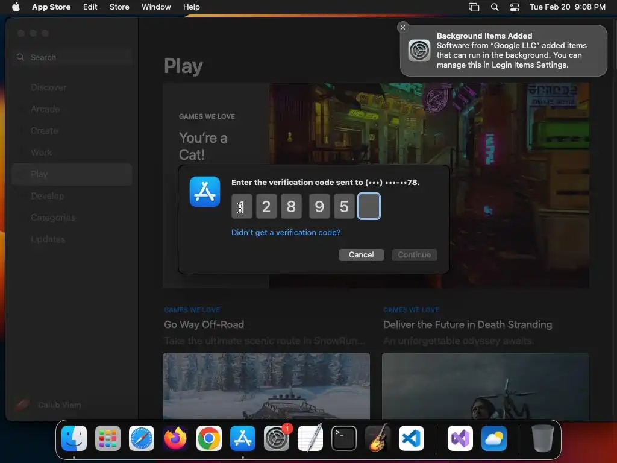Open the Apple menu
617x463 pixels.
[x=16, y=7]
